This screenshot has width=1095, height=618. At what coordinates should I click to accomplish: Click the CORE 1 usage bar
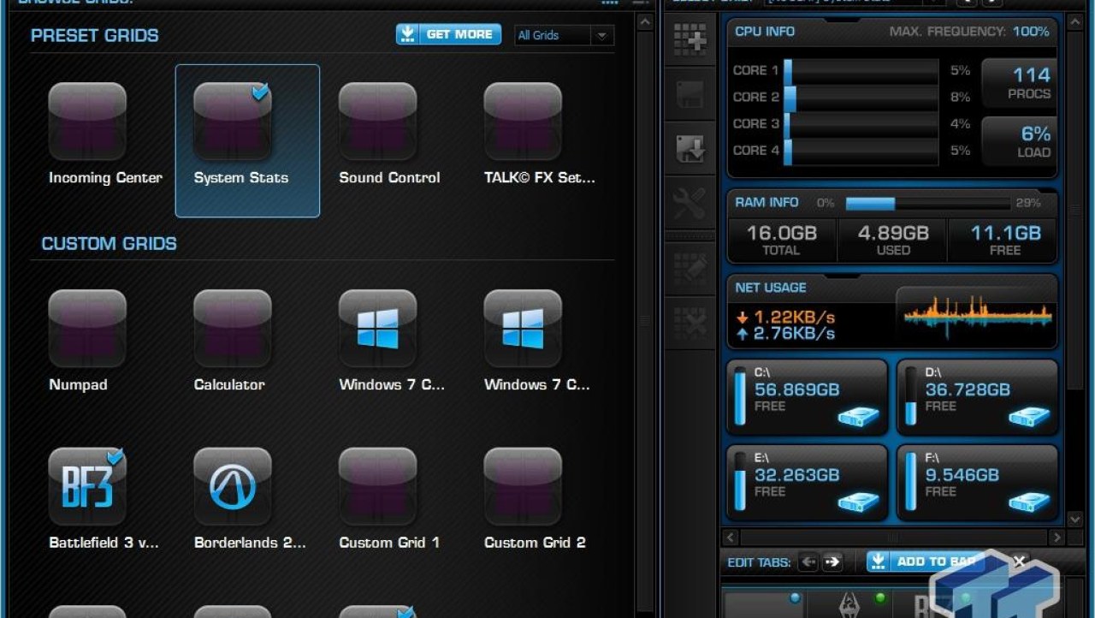[x=861, y=70]
